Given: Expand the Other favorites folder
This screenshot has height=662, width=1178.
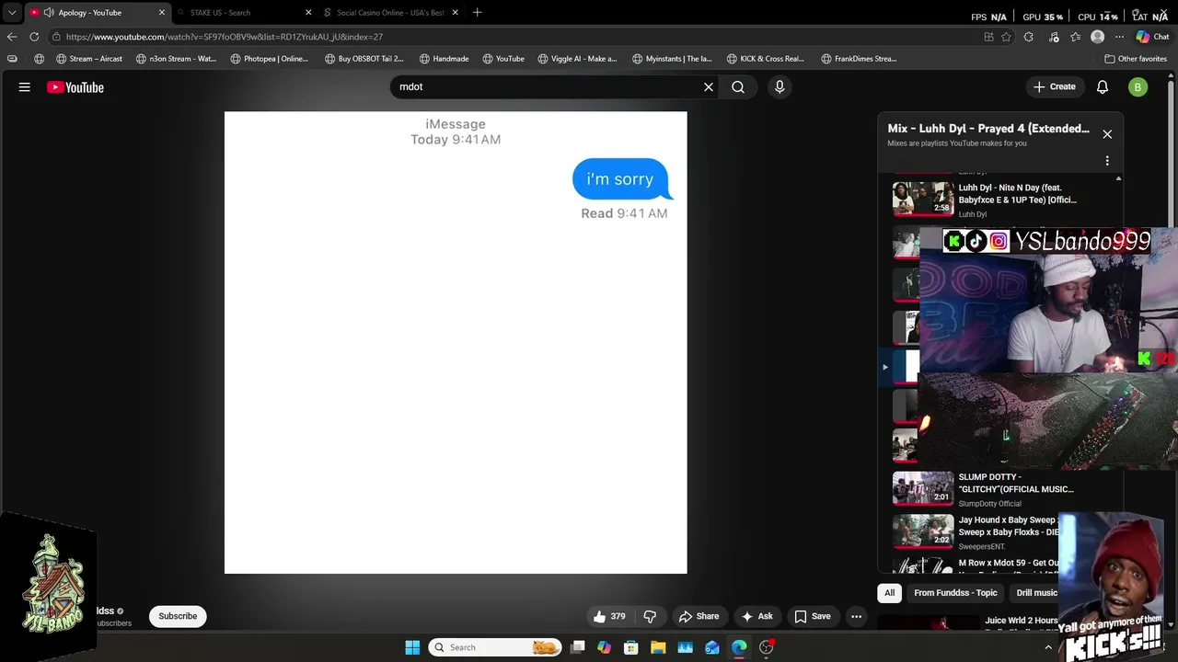Looking at the screenshot, I should click(x=1136, y=59).
